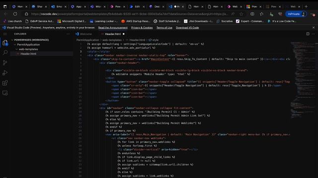Image resolution: width=318 pixels, height=178 pixels.
Task: Open the favorites collection icon in toolbar
Action: click(x=262, y=14)
